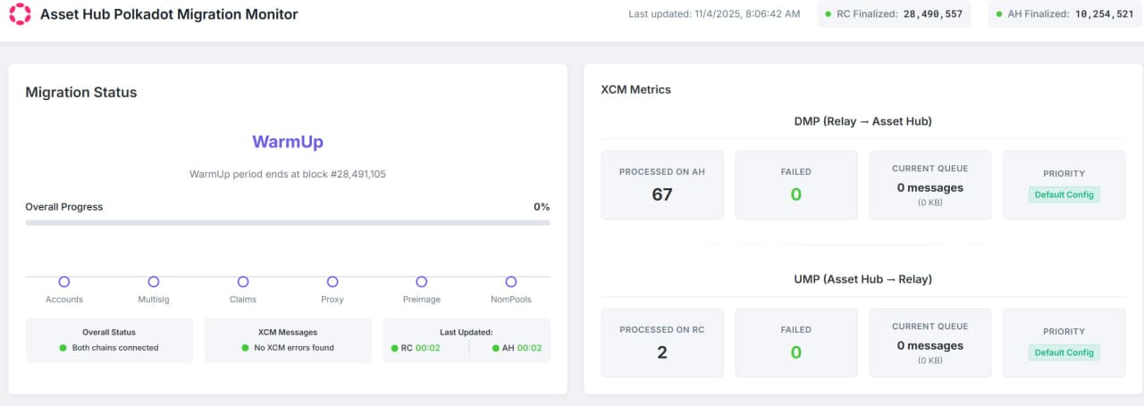Click the WarmUp stage heading
Screen dimensions: 1144x406
coord(288,142)
